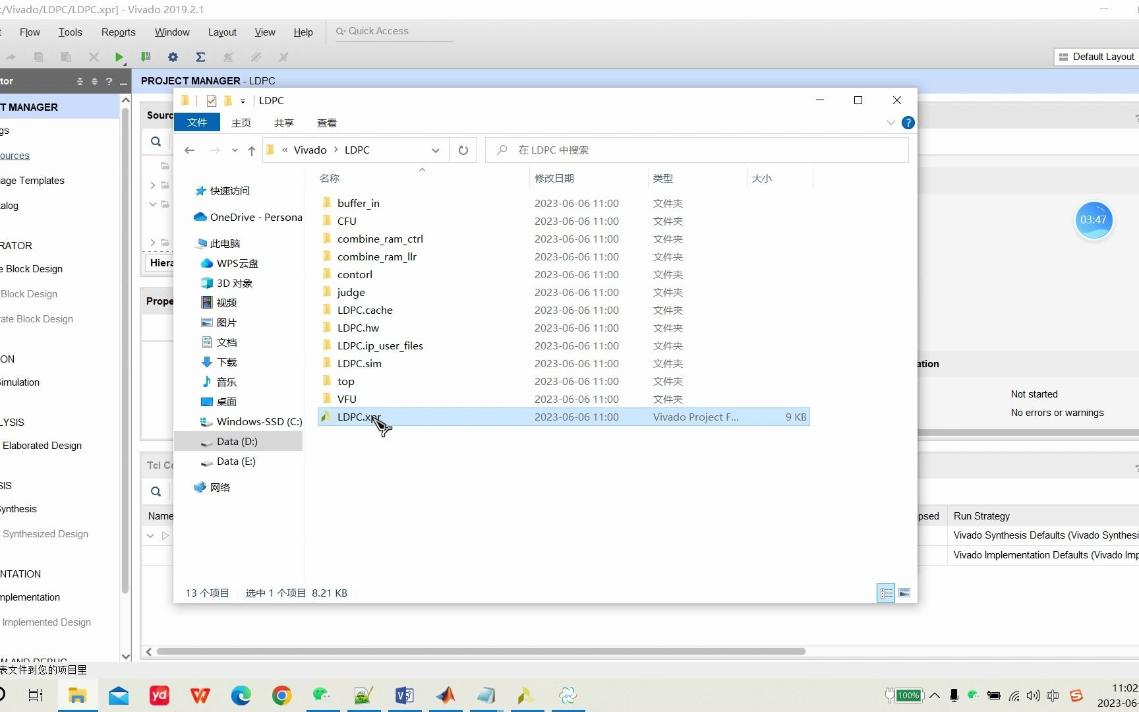Image resolution: width=1139 pixels, height=712 pixels.
Task: Click the green Run flow arrow in Vivado toolbar
Action: click(119, 57)
